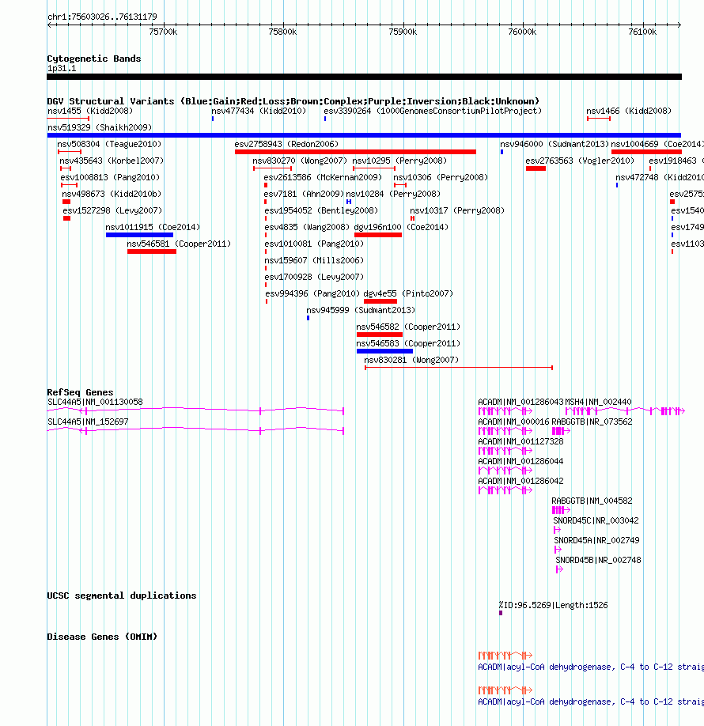Image resolution: width=704 pixels, height=726 pixels.
Task: Click MSH4|NM_002440 gene label
Action: [598, 403]
